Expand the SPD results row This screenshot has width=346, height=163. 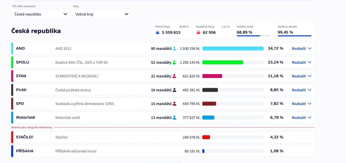click(x=301, y=104)
